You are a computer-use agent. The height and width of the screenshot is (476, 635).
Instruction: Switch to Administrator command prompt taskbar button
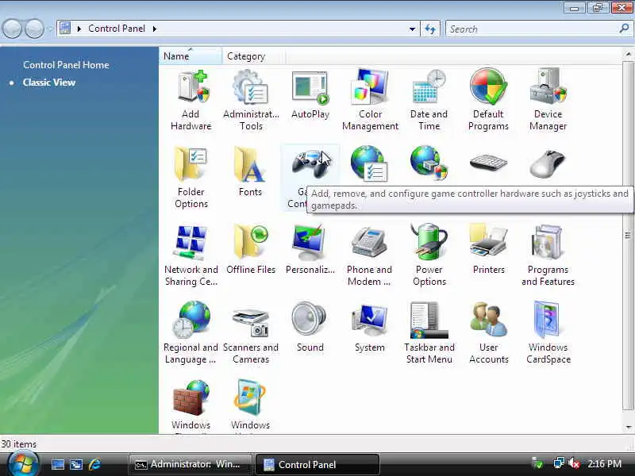point(190,464)
